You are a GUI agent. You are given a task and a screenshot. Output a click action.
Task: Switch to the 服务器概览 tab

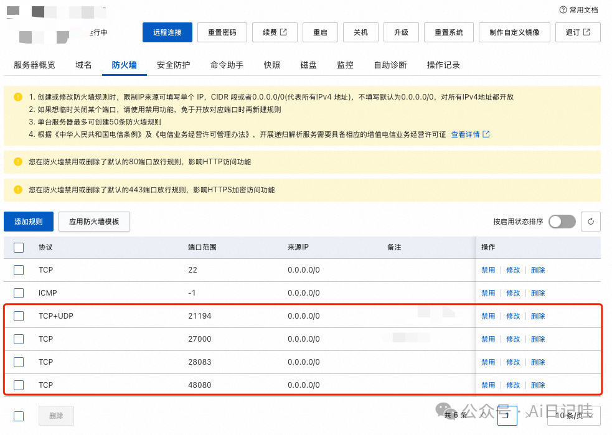34,65
